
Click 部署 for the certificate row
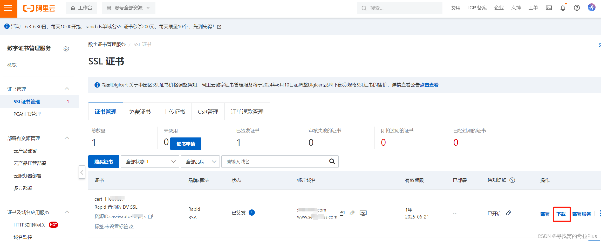(545, 214)
